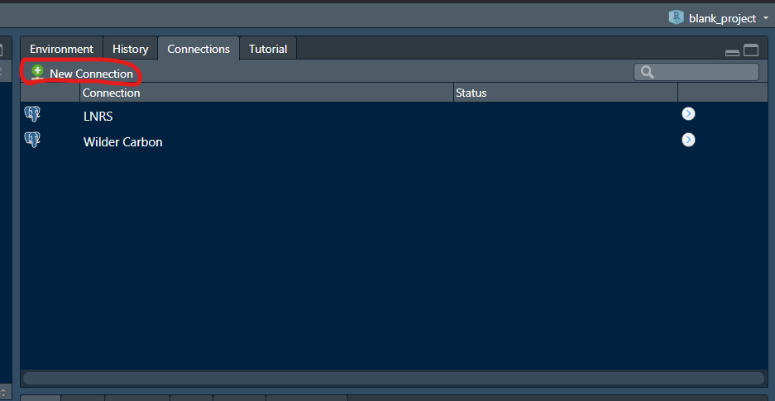Click the Connection column header

click(266, 93)
